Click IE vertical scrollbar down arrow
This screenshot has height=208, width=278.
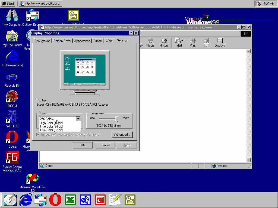(x=249, y=160)
